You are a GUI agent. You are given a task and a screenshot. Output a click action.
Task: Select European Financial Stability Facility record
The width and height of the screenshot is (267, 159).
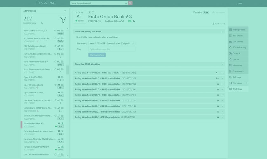[44, 141]
